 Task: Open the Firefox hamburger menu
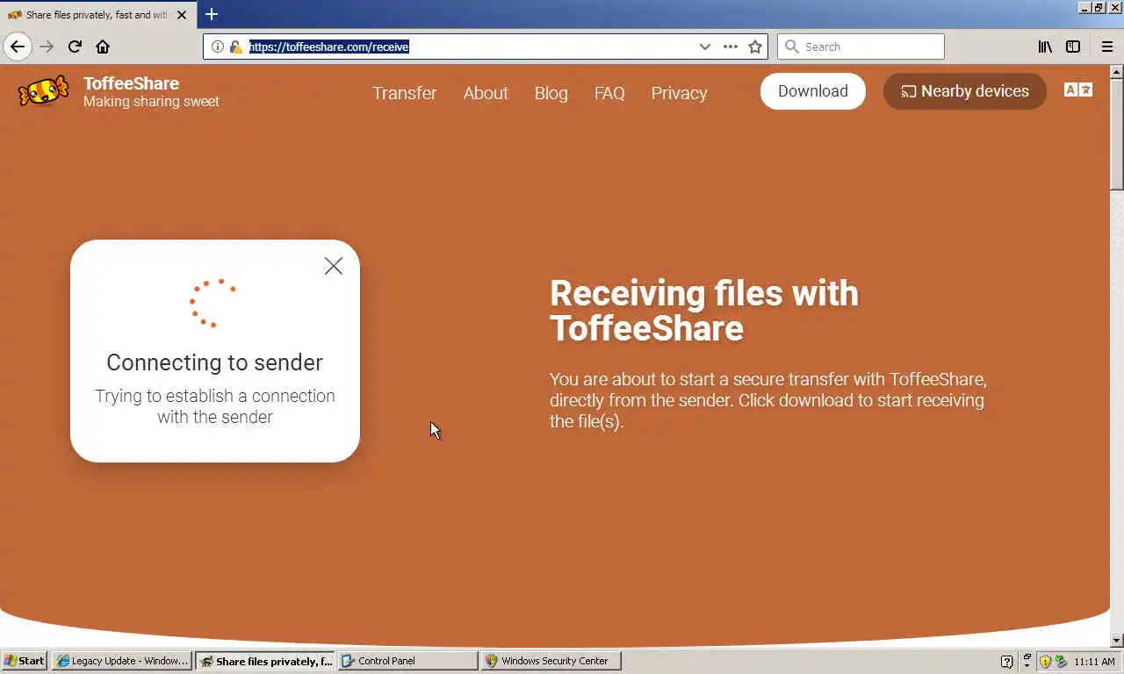pos(1107,47)
